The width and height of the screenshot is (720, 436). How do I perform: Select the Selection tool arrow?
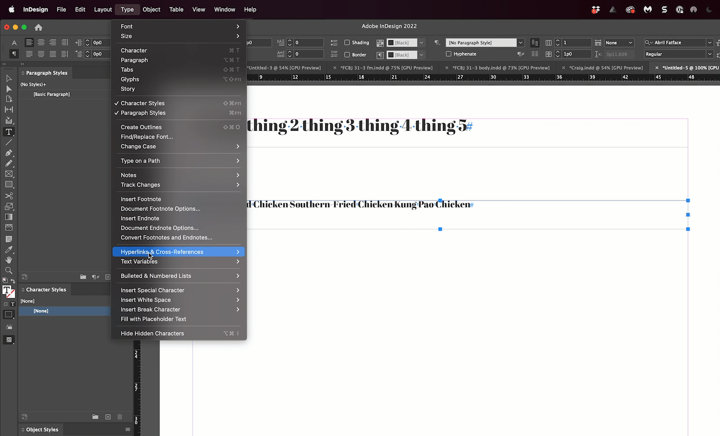9,78
